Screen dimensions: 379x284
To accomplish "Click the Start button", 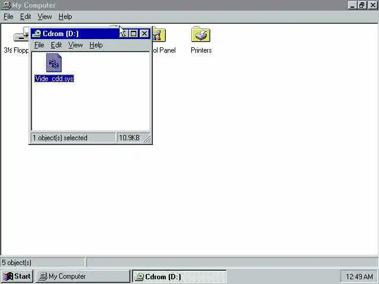I will click(x=17, y=276).
